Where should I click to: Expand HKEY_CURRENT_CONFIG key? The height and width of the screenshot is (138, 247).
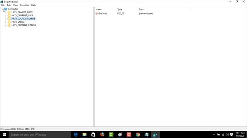pos(6,25)
